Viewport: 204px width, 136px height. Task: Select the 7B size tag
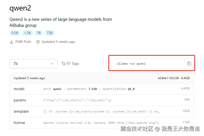(x=39, y=33)
